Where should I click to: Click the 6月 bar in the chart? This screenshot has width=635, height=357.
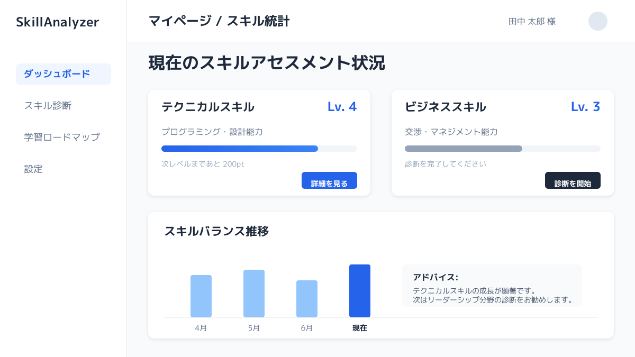(307, 299)
